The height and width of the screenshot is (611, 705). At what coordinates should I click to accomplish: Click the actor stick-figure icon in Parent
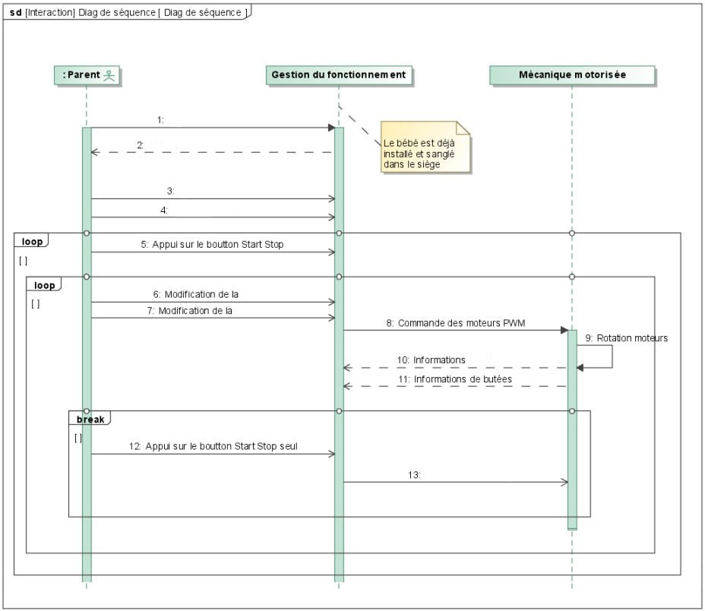109,75
